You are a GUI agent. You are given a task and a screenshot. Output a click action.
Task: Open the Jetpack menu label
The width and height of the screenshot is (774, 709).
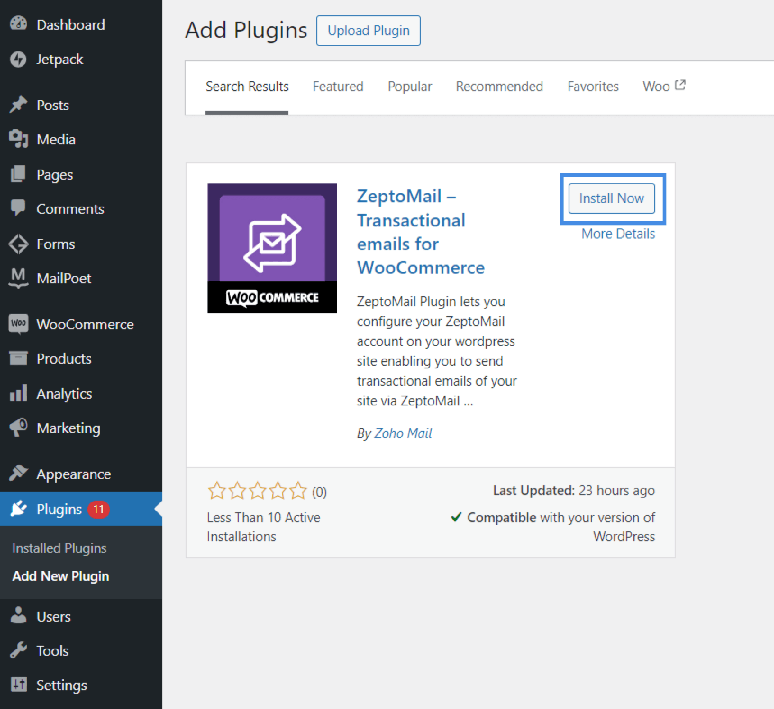tap(60, 59)
